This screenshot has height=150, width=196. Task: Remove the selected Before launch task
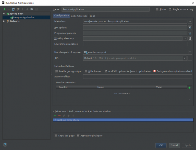pos(59,116)
